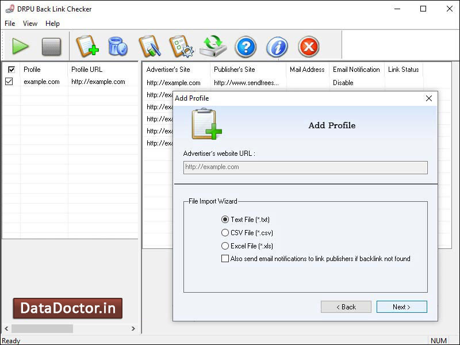
Task: Stop the running link check
Action: [x=52, y=47]
